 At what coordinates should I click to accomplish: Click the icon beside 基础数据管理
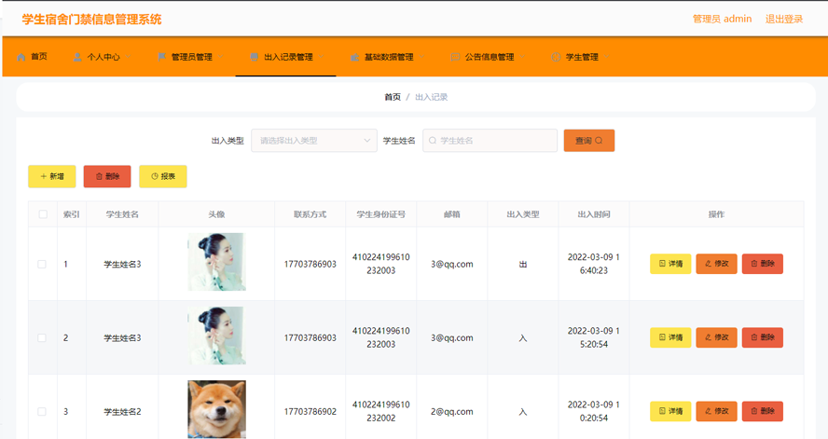tap(355, 57)
